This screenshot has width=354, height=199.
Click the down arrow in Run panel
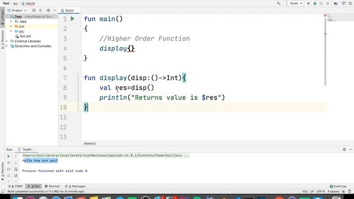(x=15, y=163)
